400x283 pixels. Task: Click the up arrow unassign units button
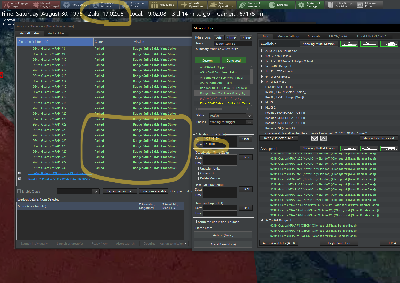pos(323,138)
